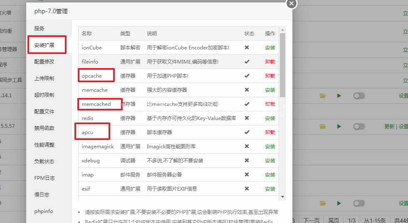408x223 pixels.
Task: Click the scrollbar down arrow in extension list
Action: point(282,197)
